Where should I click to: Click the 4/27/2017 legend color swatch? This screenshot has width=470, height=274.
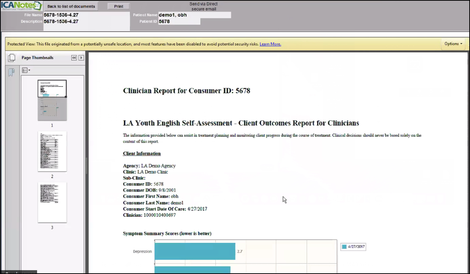344,247
